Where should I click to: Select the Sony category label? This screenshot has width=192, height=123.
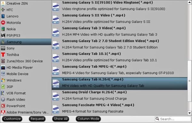click(x=11, y=48)
